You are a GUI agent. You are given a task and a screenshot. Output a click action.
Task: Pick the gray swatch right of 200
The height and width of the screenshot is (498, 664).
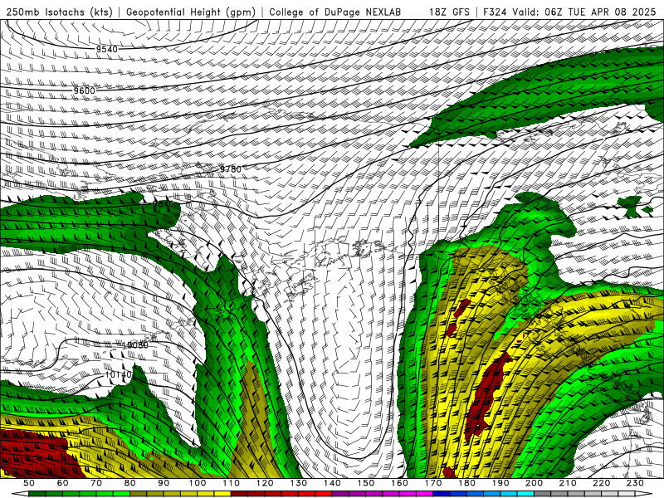click(543, 494)
